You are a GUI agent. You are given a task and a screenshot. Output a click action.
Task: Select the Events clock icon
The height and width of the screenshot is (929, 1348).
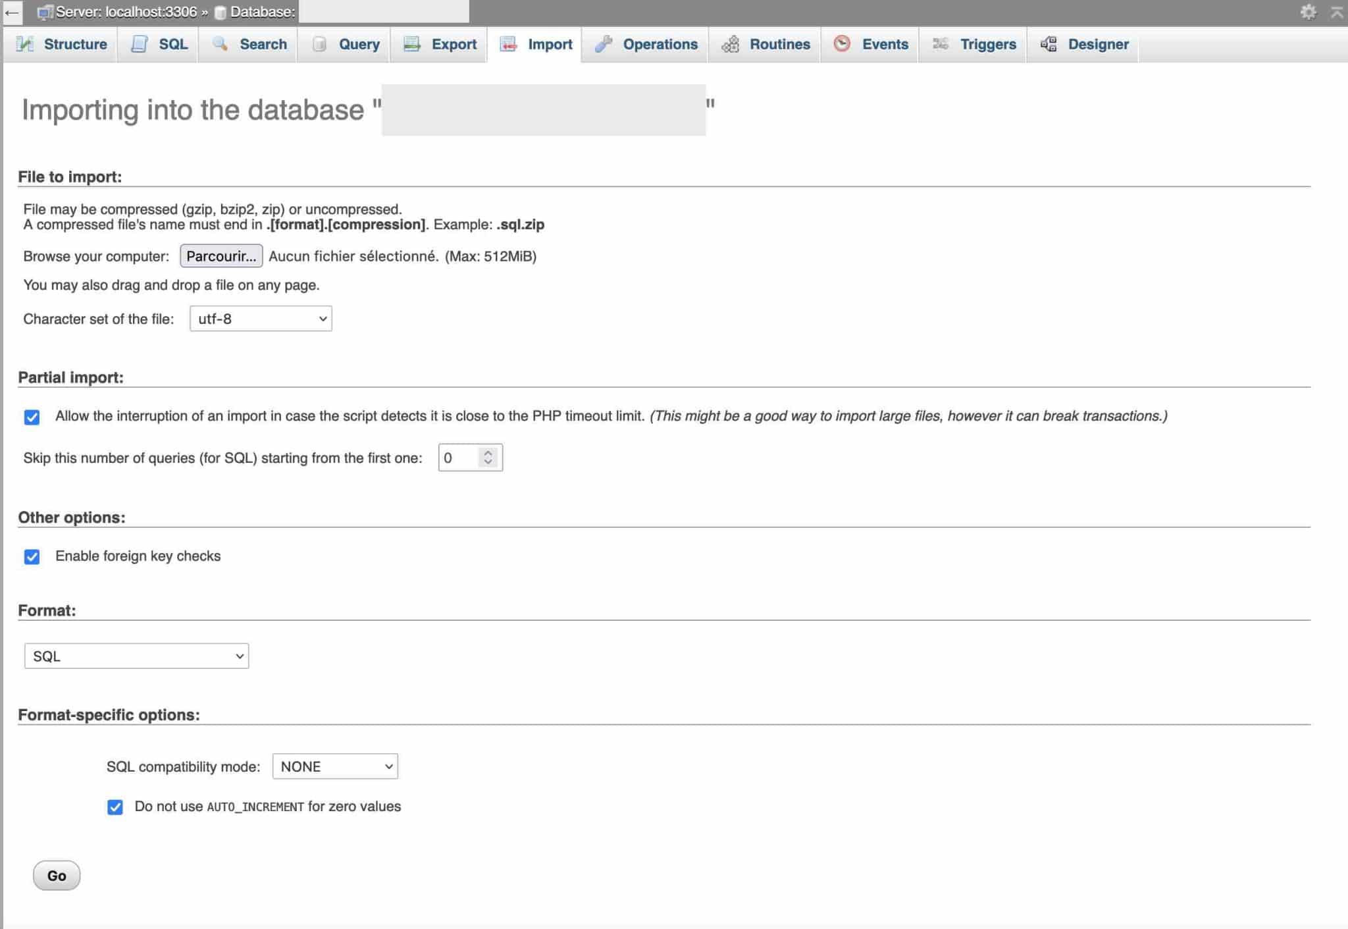point(842,44)
